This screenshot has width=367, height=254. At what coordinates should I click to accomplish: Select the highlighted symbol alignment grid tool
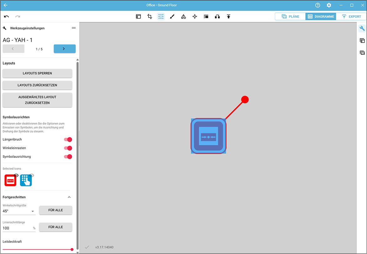pos(161,17)
